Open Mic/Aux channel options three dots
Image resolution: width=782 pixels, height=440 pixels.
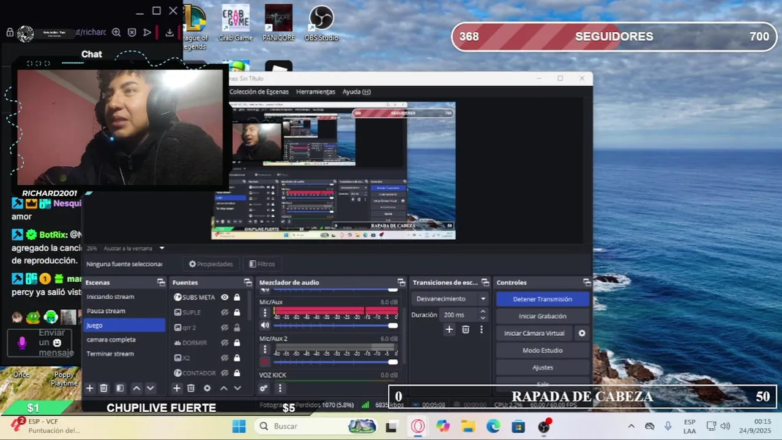pos(265,312)
